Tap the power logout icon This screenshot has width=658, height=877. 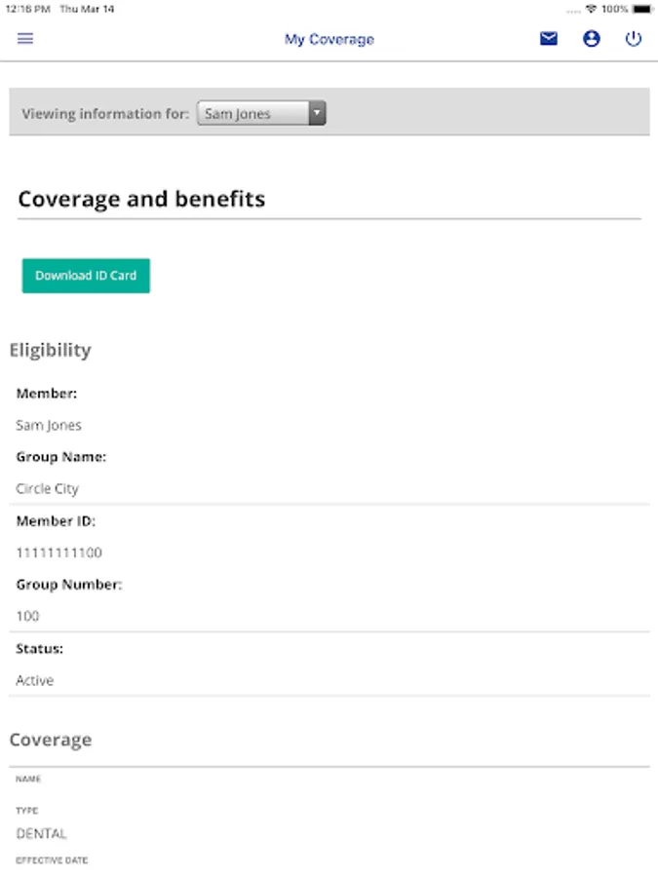click(x=634, y=39)
